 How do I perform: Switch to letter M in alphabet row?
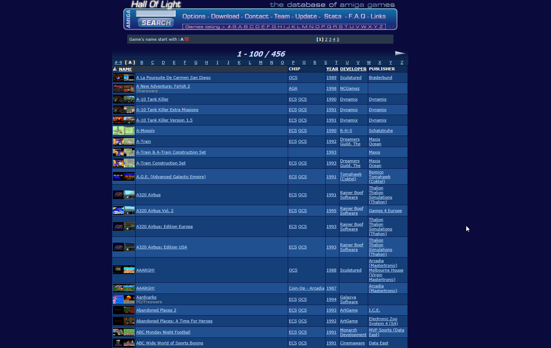(261, 62)
